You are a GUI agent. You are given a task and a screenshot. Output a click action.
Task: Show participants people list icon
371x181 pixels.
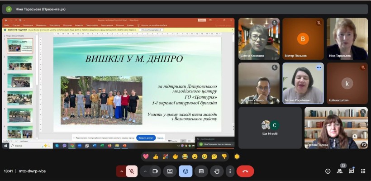click(340, 171)
